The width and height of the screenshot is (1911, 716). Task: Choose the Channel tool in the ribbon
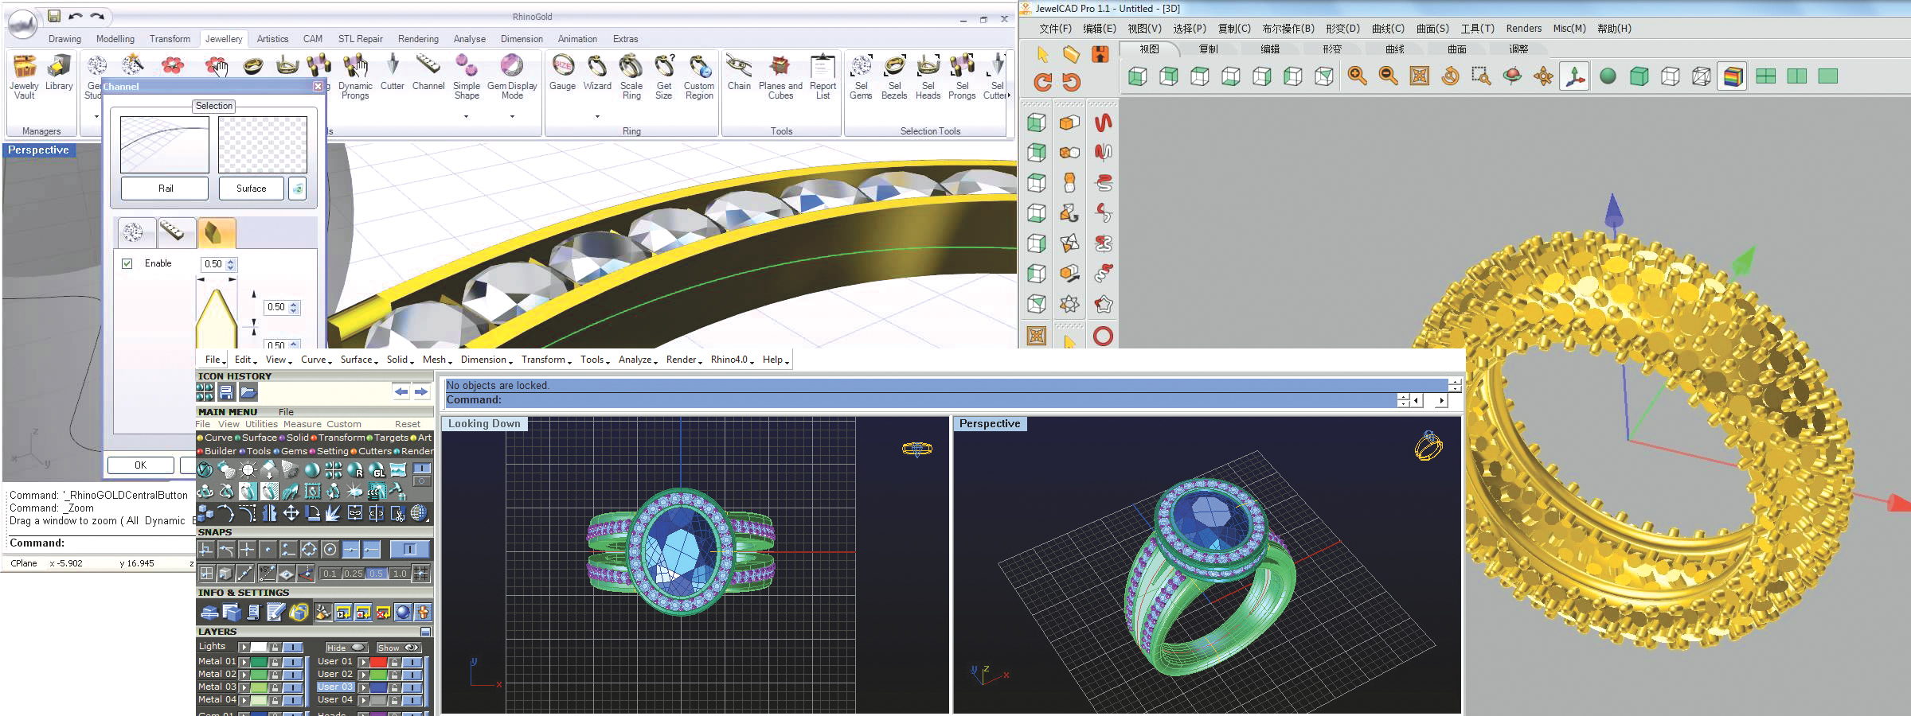[x=428, y=73]
